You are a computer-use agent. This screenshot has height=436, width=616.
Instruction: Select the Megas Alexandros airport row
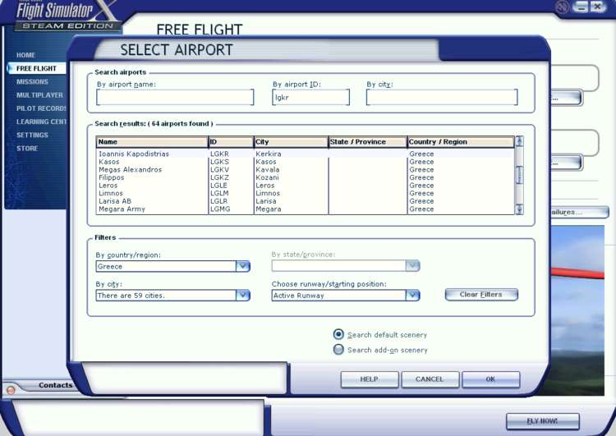305,170
